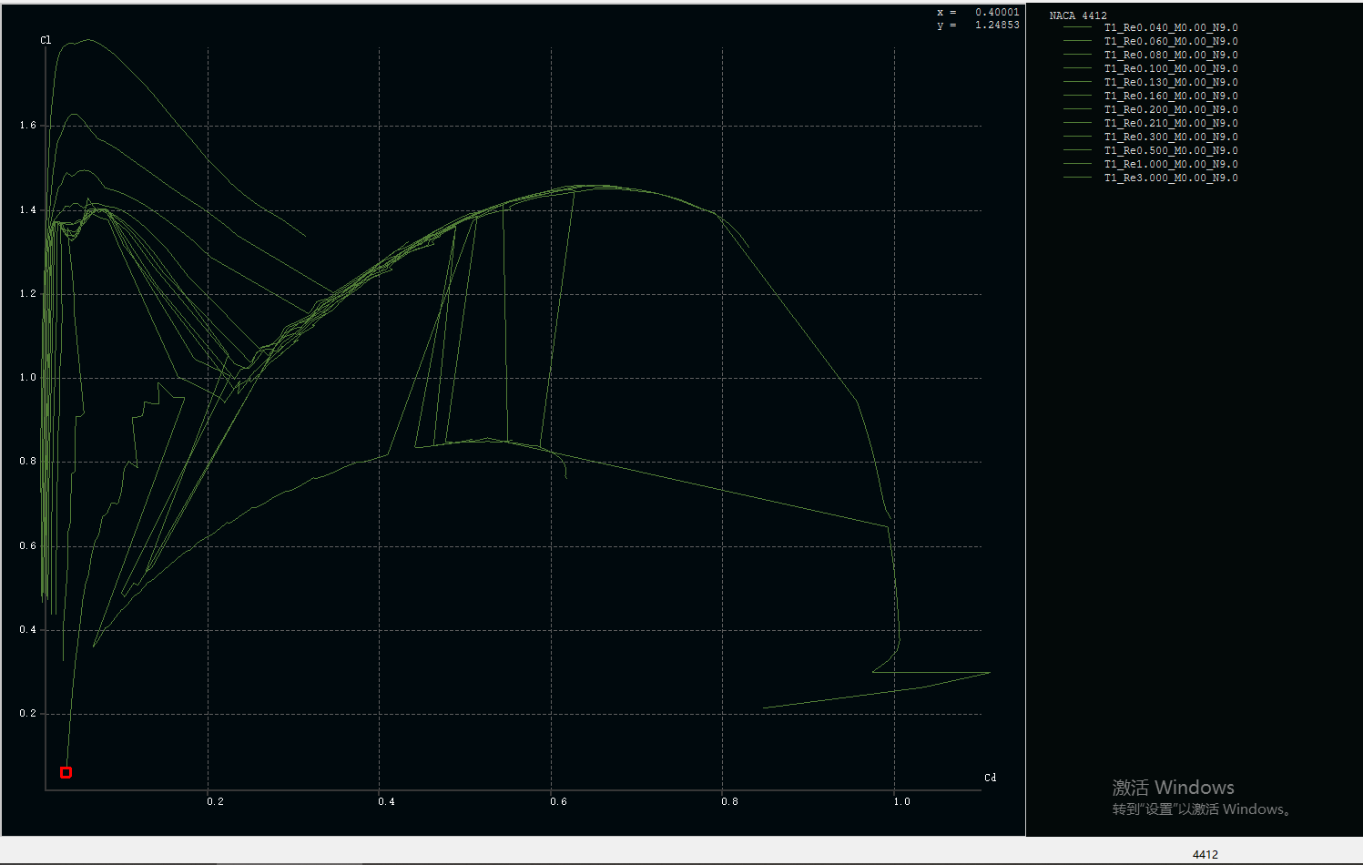Click the 1.2 tick label on Cl axis

point(28,293)
